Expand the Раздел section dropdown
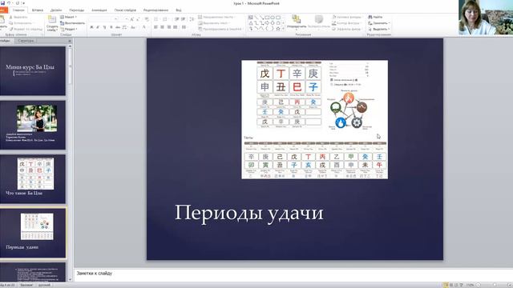This screenshot has height=288, width=513. click(x=69, y=29)
